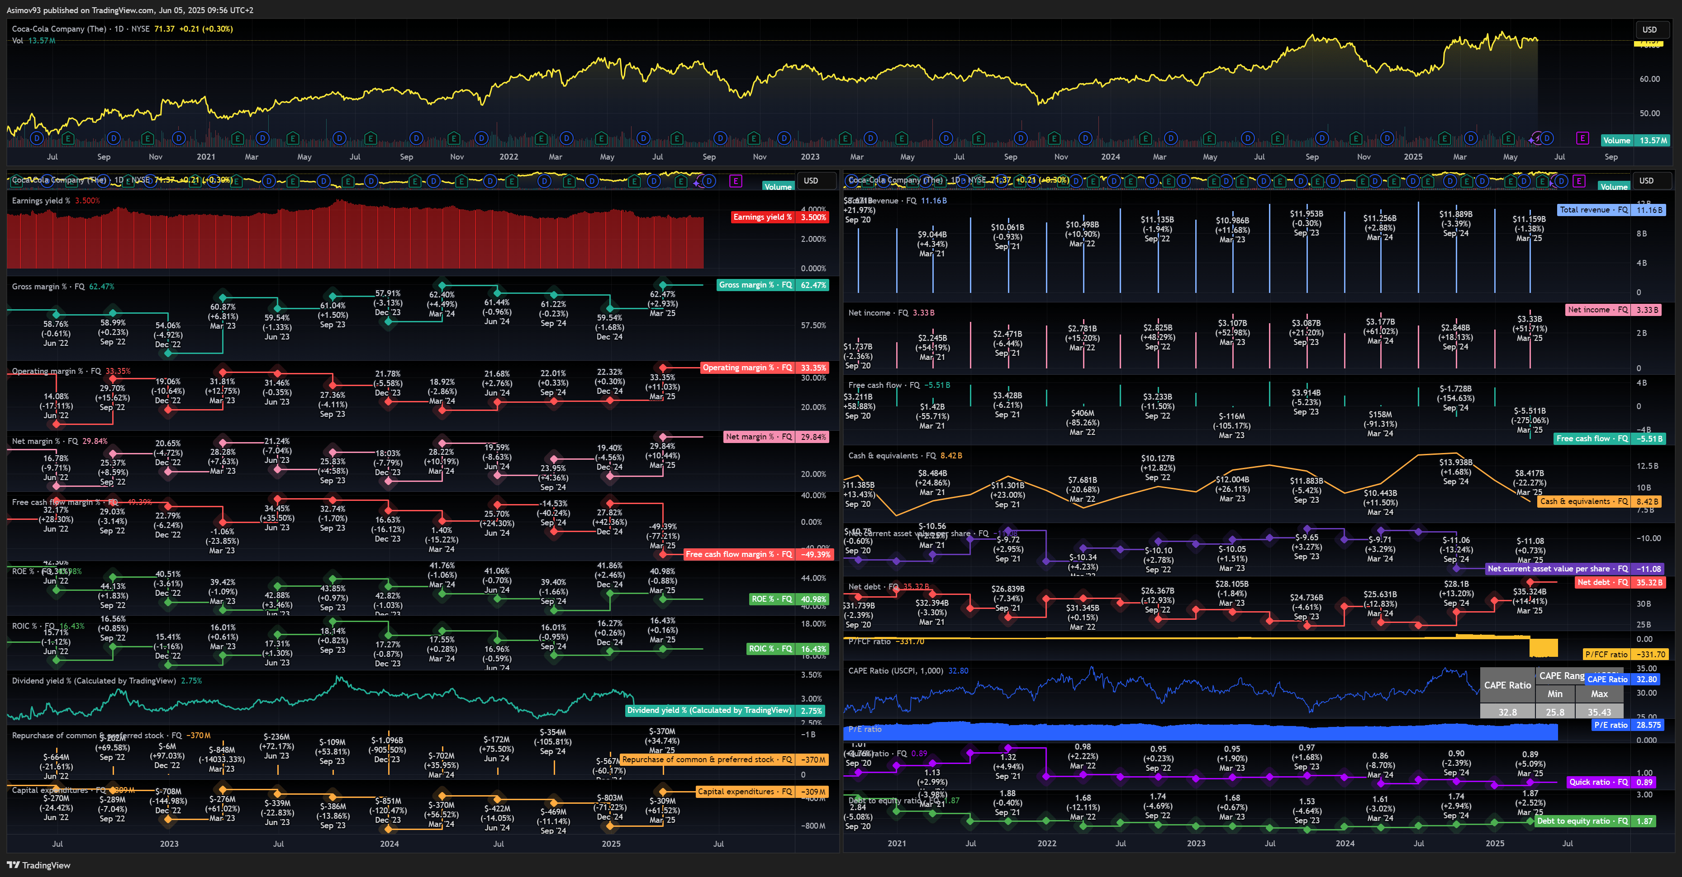
Task: Click the 2024 label on main chart time axis
Action: click(1111, 156)
